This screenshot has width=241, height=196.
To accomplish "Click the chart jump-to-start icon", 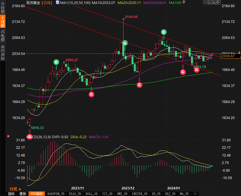I will (210, 2).
